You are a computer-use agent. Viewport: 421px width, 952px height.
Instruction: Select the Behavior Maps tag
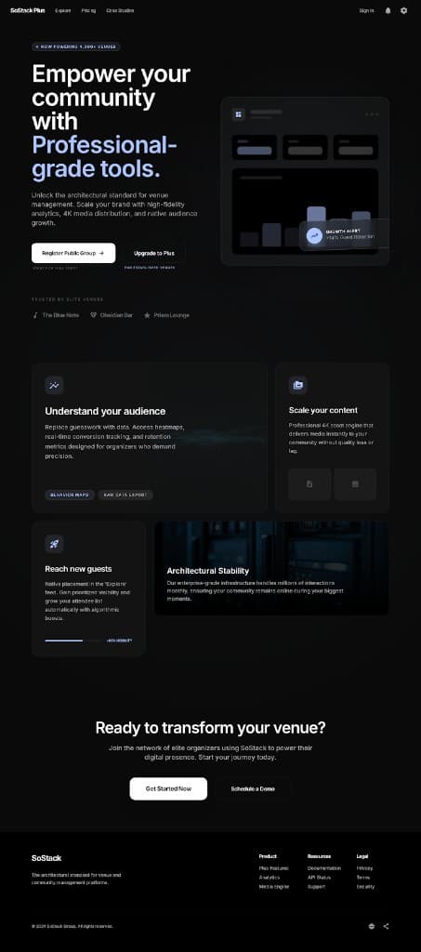coord(70,495)
